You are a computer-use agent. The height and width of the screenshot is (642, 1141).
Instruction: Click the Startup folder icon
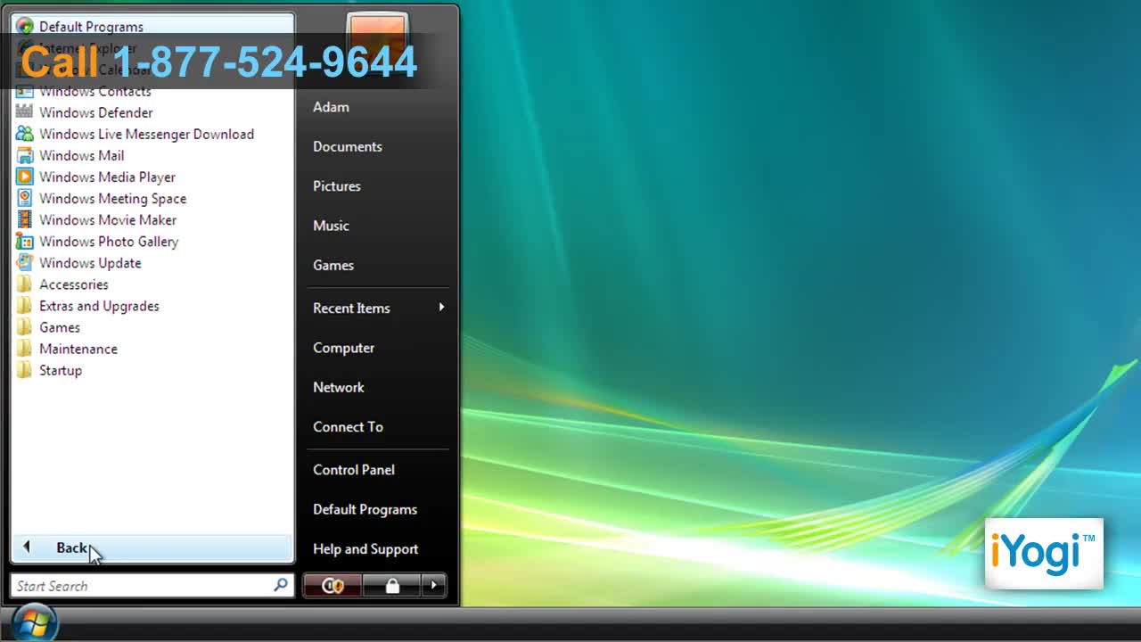click(25, 370)
